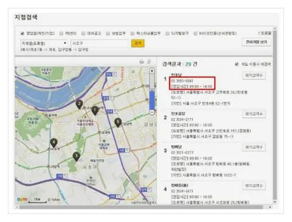
Task: Click map marker number 2
Action: coord(79,105)
